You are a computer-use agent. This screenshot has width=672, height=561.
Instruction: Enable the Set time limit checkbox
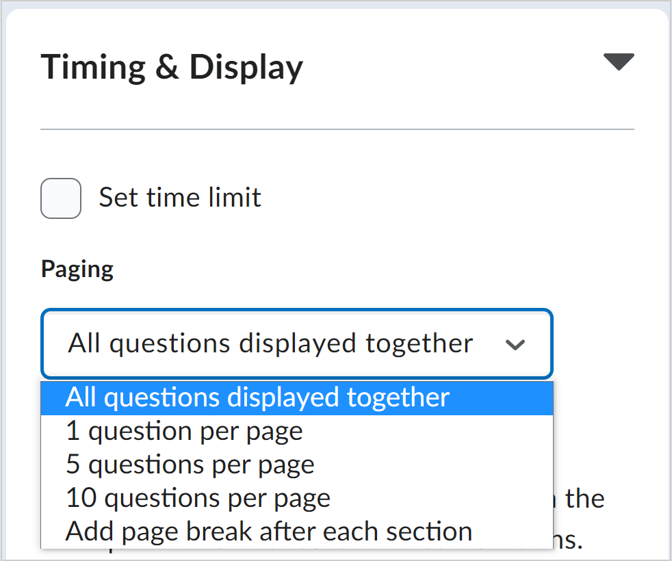61,198
